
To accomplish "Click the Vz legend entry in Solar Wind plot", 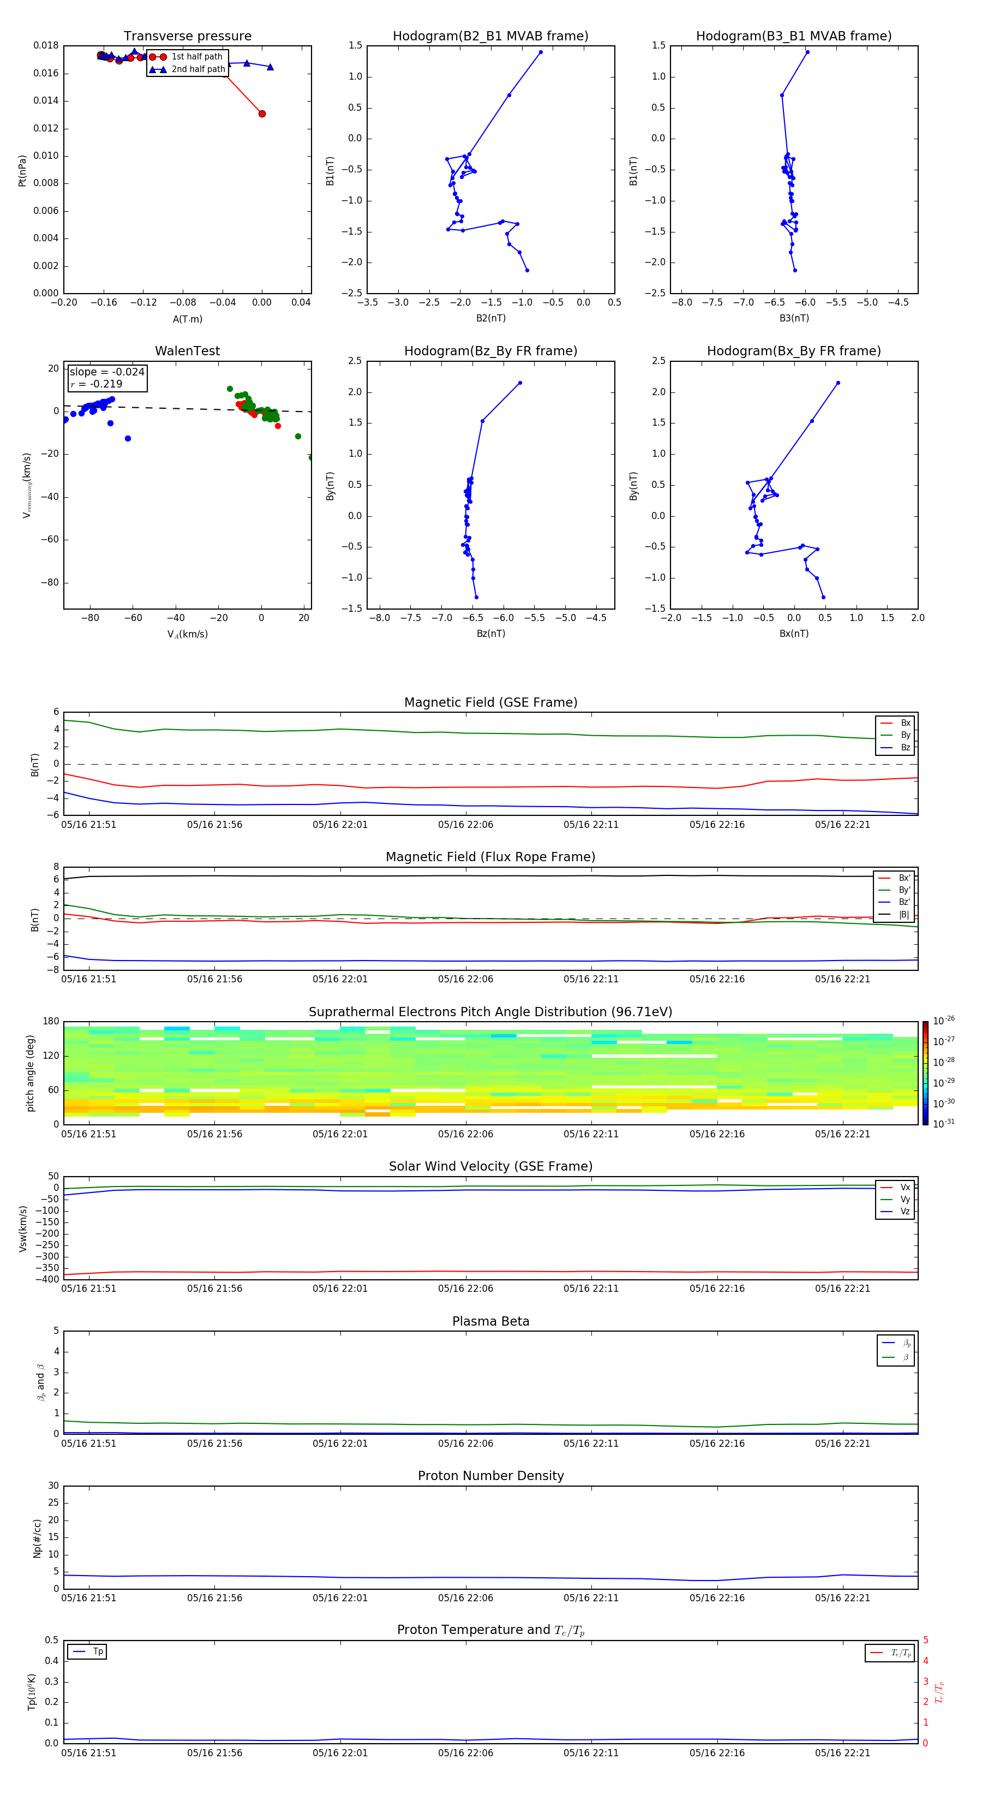I will click(x=895, y=1212).
